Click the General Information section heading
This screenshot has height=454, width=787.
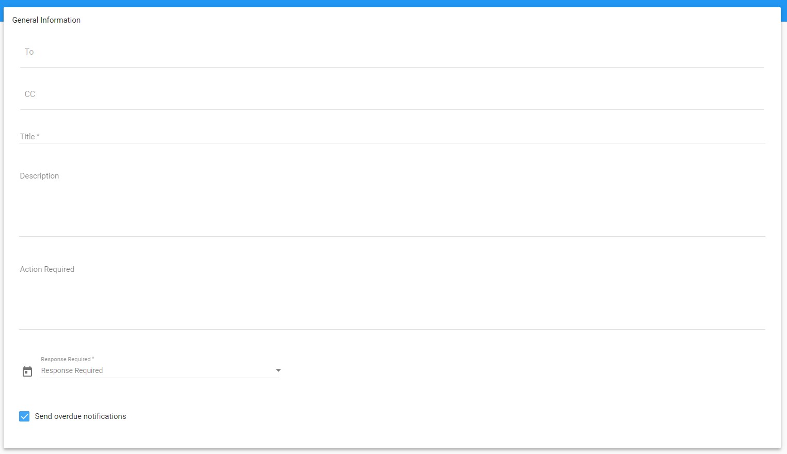[x=46, y=20]
